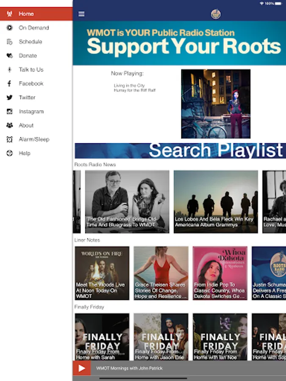Open the Search Playlist banner
Viewport: 286px width, 381px height.
[x=180, y=151]
